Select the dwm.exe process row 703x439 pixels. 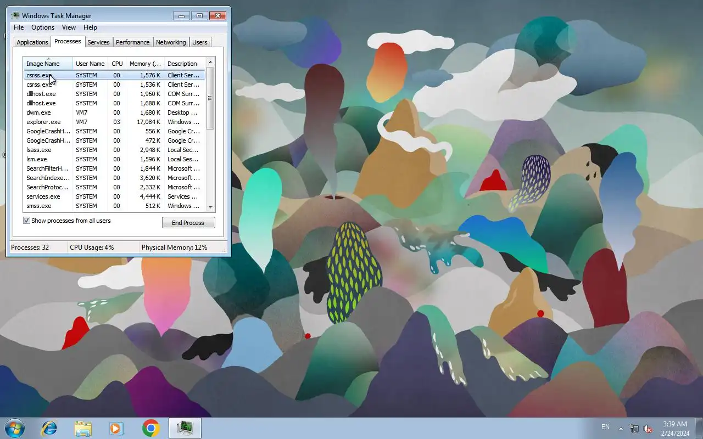coord(114,112)
